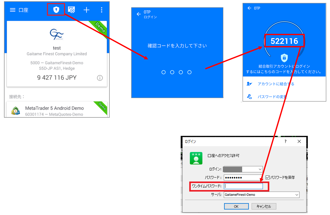Open the hamburger navigation menu

(x=13, y=10)
